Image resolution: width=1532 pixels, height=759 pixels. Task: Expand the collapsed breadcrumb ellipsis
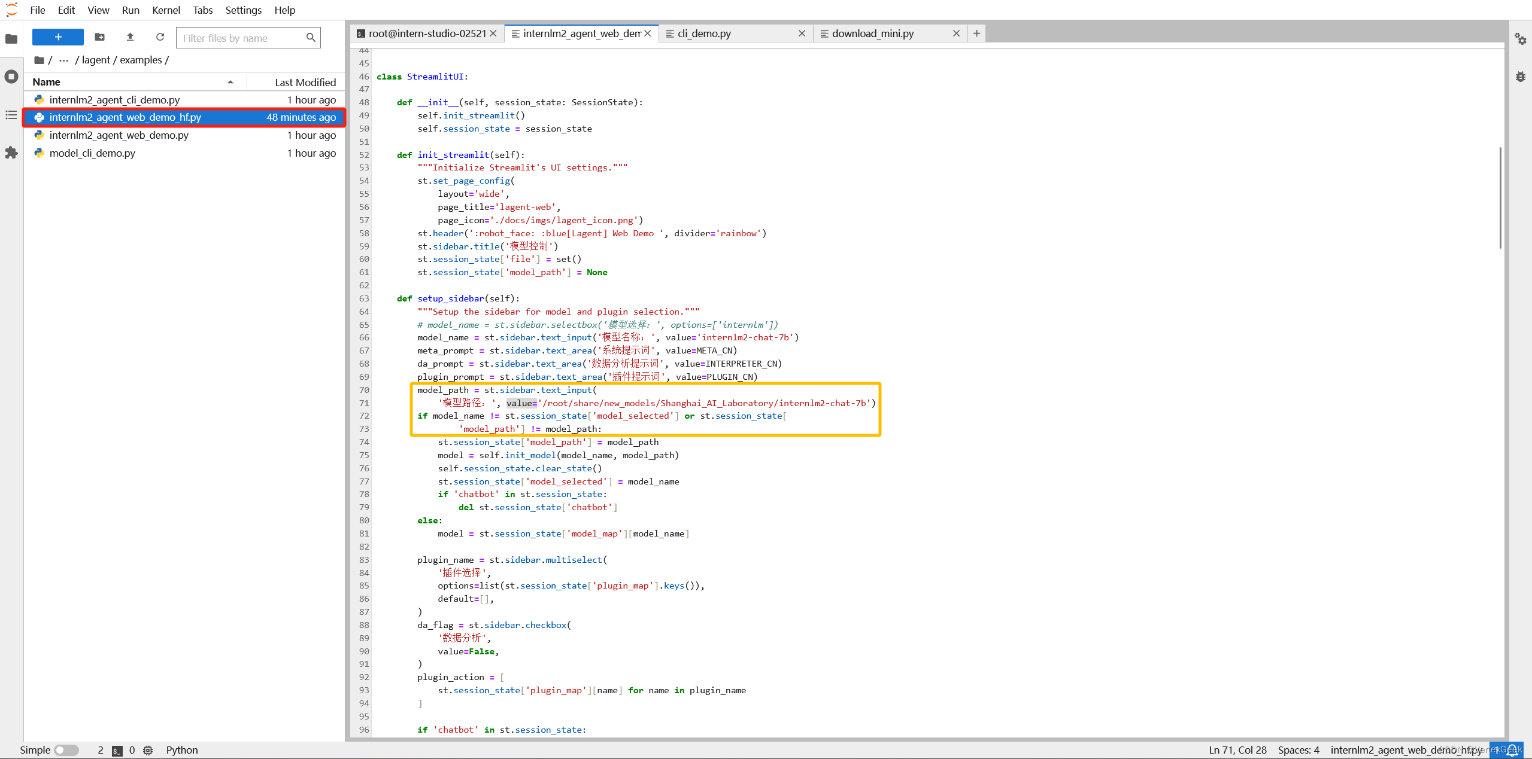[63, 60]
